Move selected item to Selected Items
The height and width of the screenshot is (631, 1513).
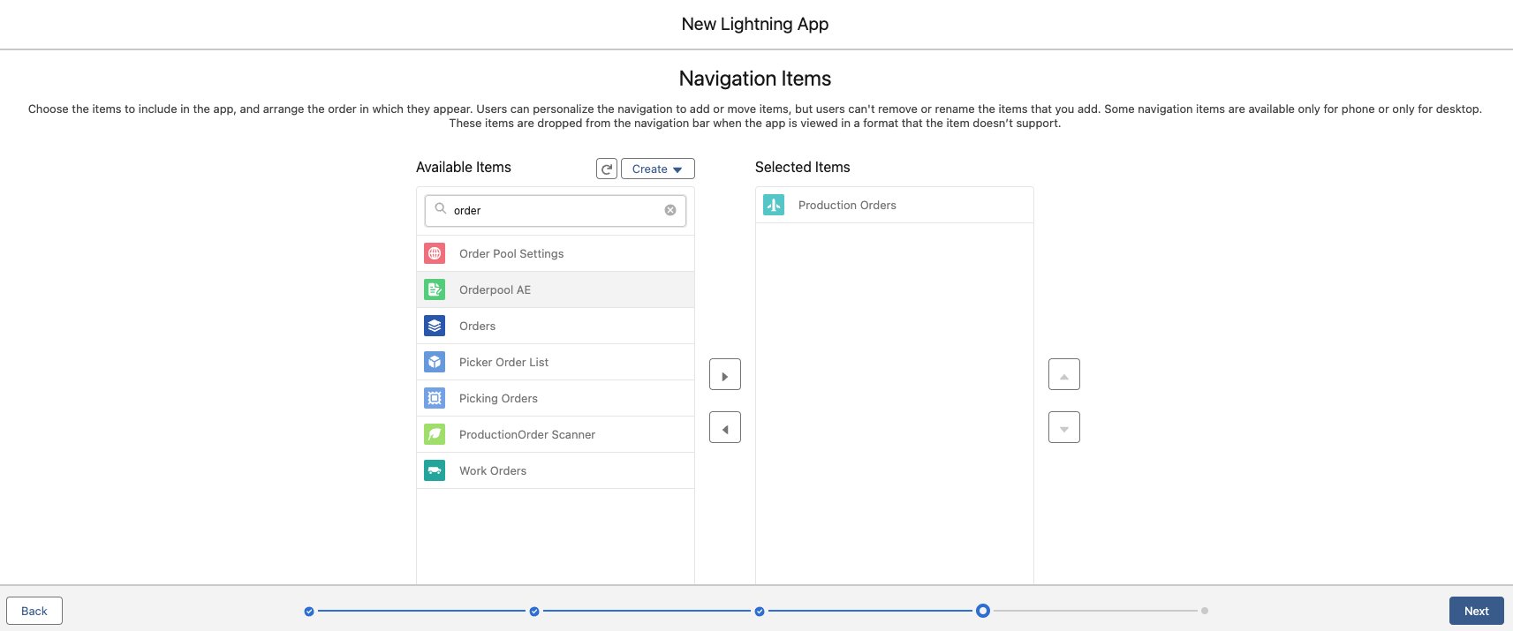tap(724, 374)
